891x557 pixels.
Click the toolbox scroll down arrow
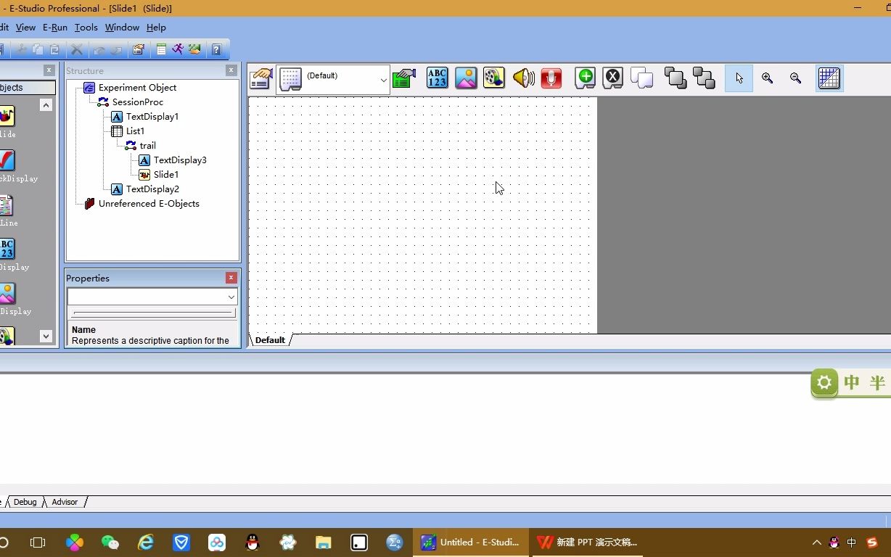46,336
